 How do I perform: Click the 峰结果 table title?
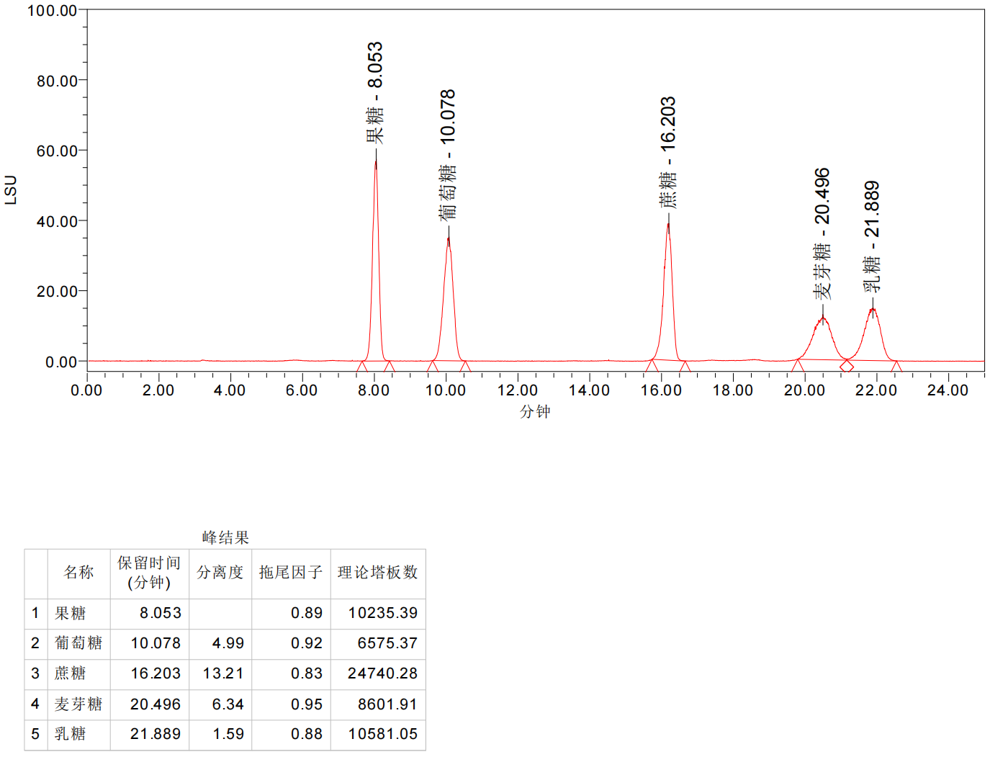click(225, 537)
